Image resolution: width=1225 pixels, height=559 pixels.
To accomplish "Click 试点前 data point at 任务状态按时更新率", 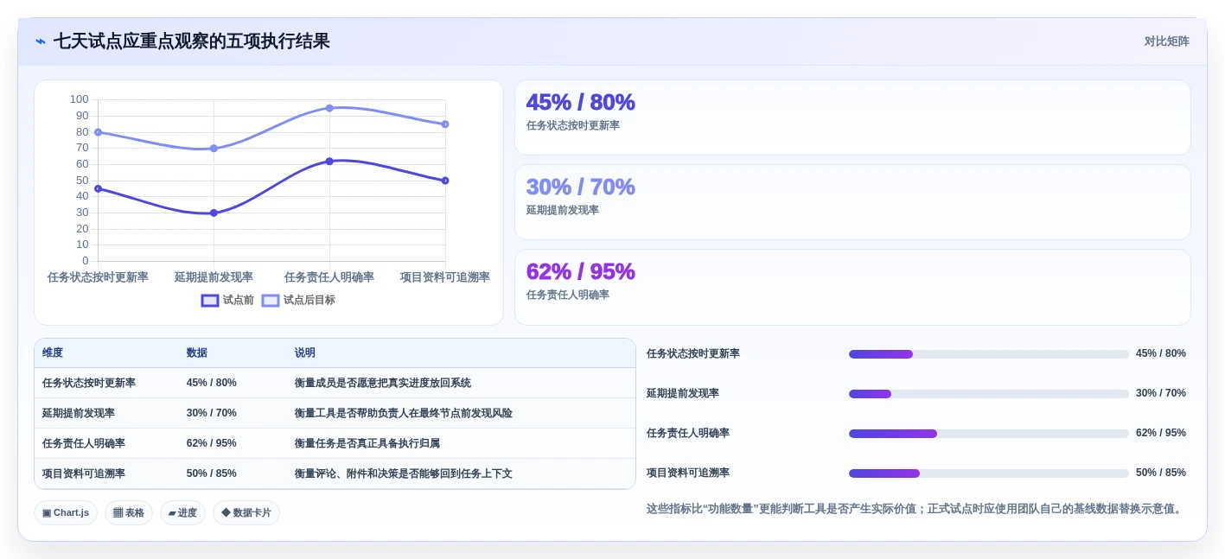I will 98,188.
